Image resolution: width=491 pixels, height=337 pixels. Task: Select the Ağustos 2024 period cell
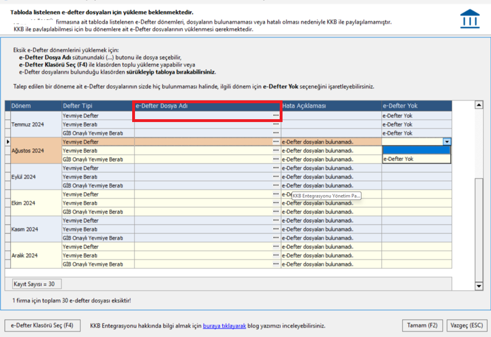tap(36, 151)
